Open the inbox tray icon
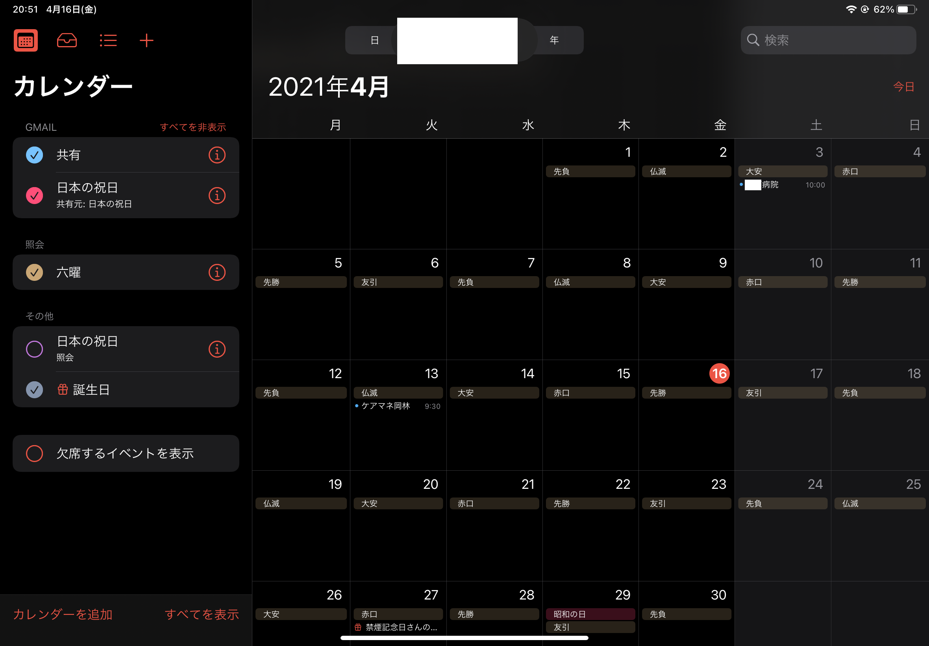The width and height of the screenshot is (929, 646). point(67,41)
